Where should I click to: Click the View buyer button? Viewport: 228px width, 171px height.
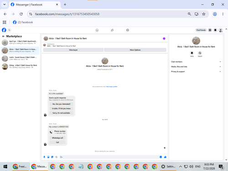[x=73, y=50]
